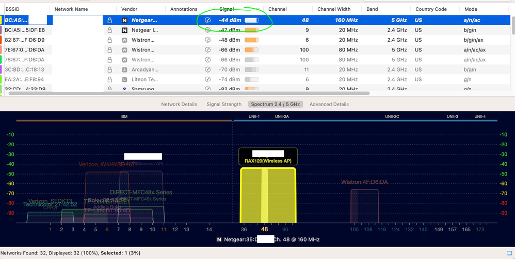Open the Signal Strength tab
Screen dimensions: 515x259
pyautogui.click(x=224, y=104)
